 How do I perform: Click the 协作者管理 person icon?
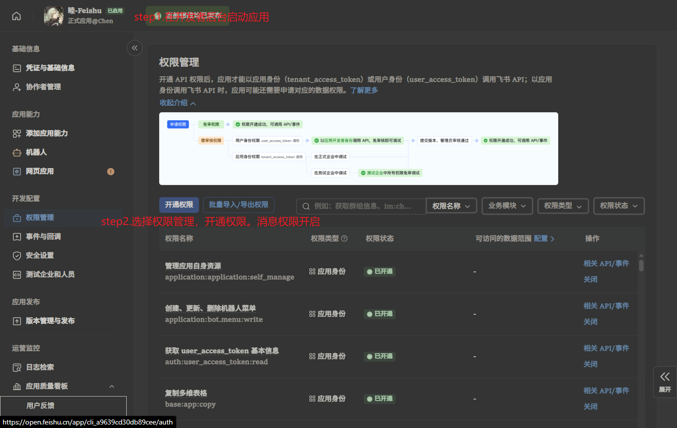coord(16,87)
